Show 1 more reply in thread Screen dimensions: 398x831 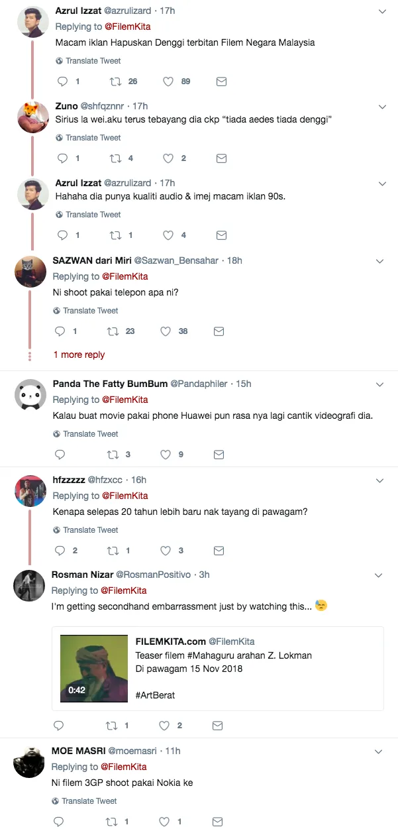pos(79,355)
